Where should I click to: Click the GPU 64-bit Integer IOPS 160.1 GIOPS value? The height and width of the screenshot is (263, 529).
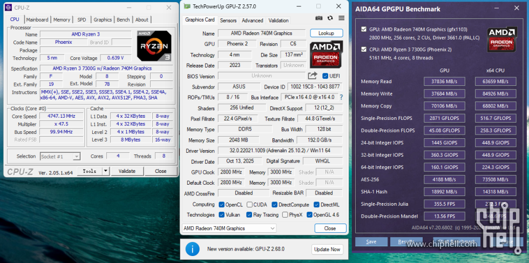click(444, 167)
